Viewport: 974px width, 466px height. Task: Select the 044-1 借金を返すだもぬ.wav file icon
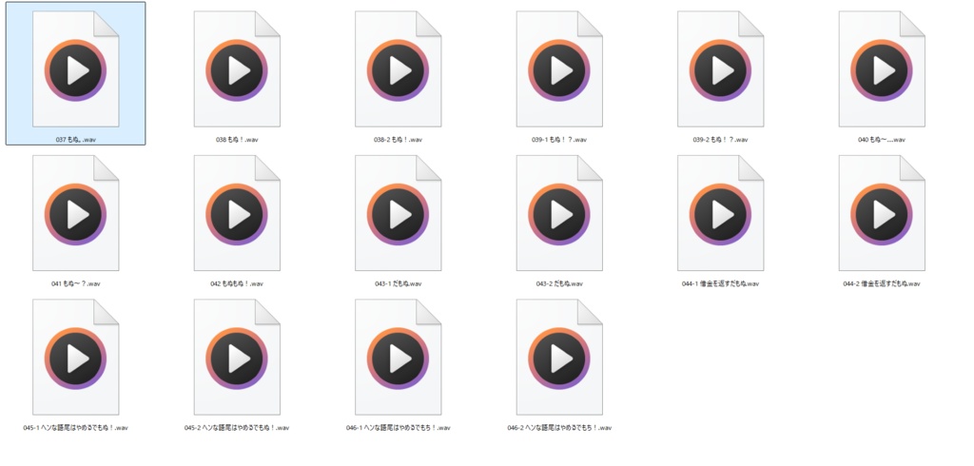pos(721,213)
